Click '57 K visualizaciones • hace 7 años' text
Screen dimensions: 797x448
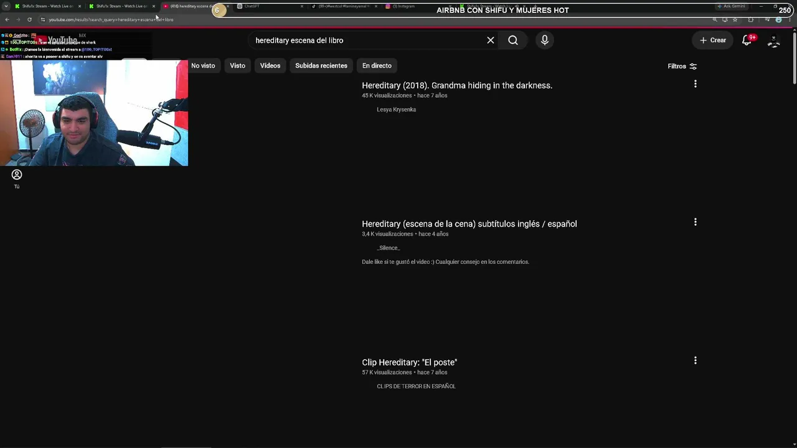point(405,373)
